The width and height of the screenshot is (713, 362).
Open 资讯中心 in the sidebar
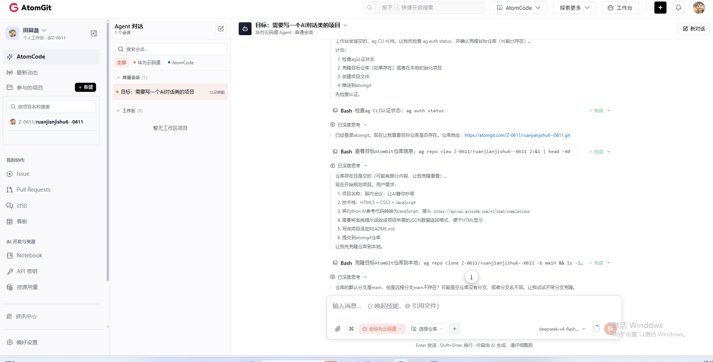(x=51, y=316)
